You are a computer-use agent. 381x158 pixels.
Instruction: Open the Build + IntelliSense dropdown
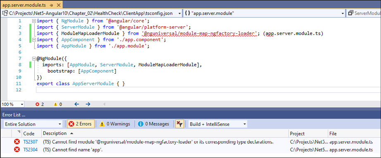[x=218, y=124]
